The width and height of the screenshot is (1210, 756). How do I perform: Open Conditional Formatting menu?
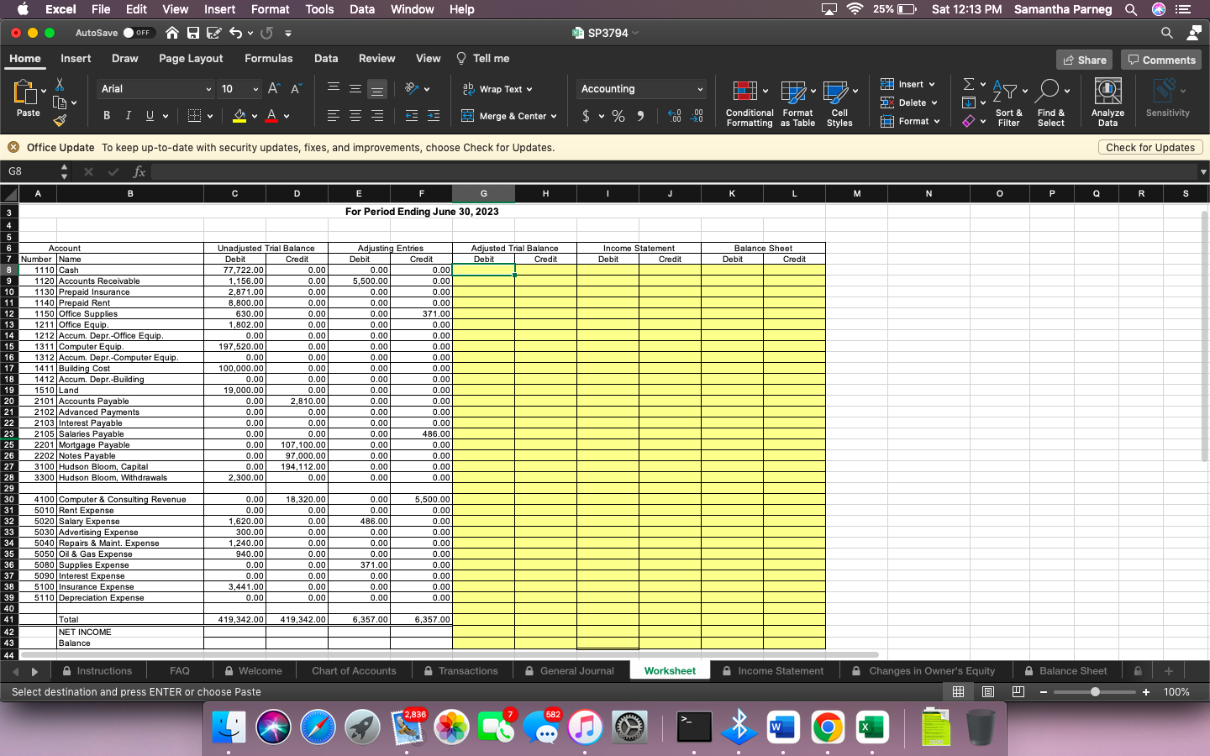pos(750,103)
